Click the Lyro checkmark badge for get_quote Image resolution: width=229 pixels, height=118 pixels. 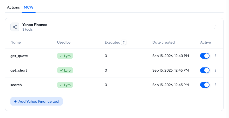tap(65, 56)
